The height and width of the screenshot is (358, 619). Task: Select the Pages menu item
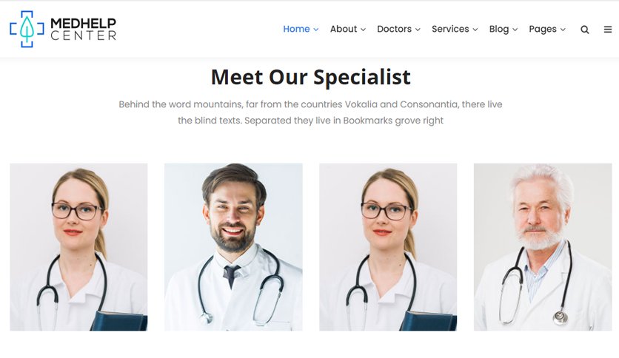[x=543, y=29]
